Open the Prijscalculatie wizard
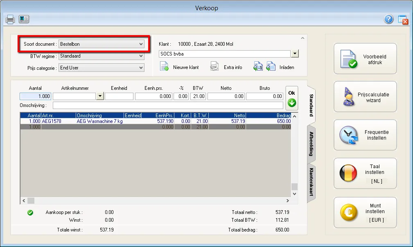This screenshot has width=413, height=247. click(365, 97)
